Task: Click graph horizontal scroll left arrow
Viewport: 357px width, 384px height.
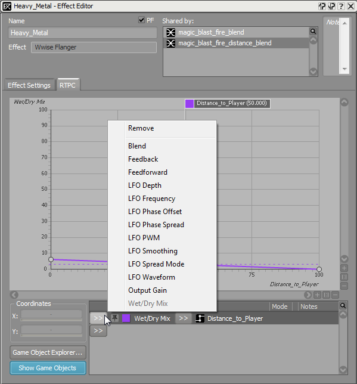Action: 14,295
